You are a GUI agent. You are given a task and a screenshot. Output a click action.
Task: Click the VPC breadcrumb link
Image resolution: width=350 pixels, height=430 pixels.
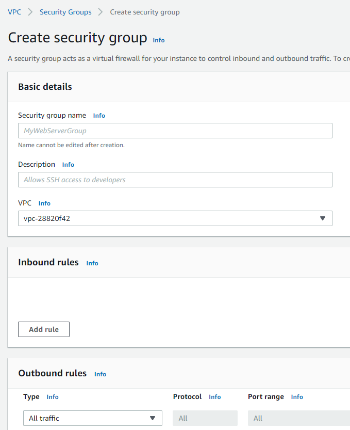[x=14, y=12]
